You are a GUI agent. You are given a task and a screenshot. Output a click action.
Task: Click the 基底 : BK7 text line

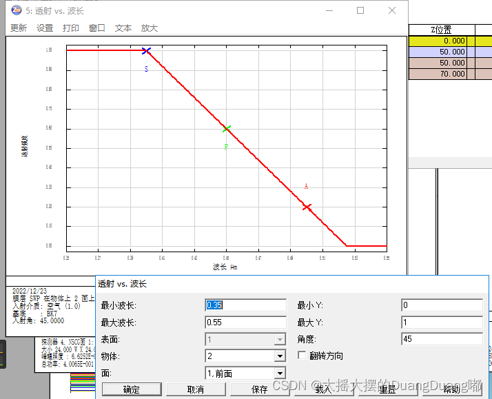35,314
